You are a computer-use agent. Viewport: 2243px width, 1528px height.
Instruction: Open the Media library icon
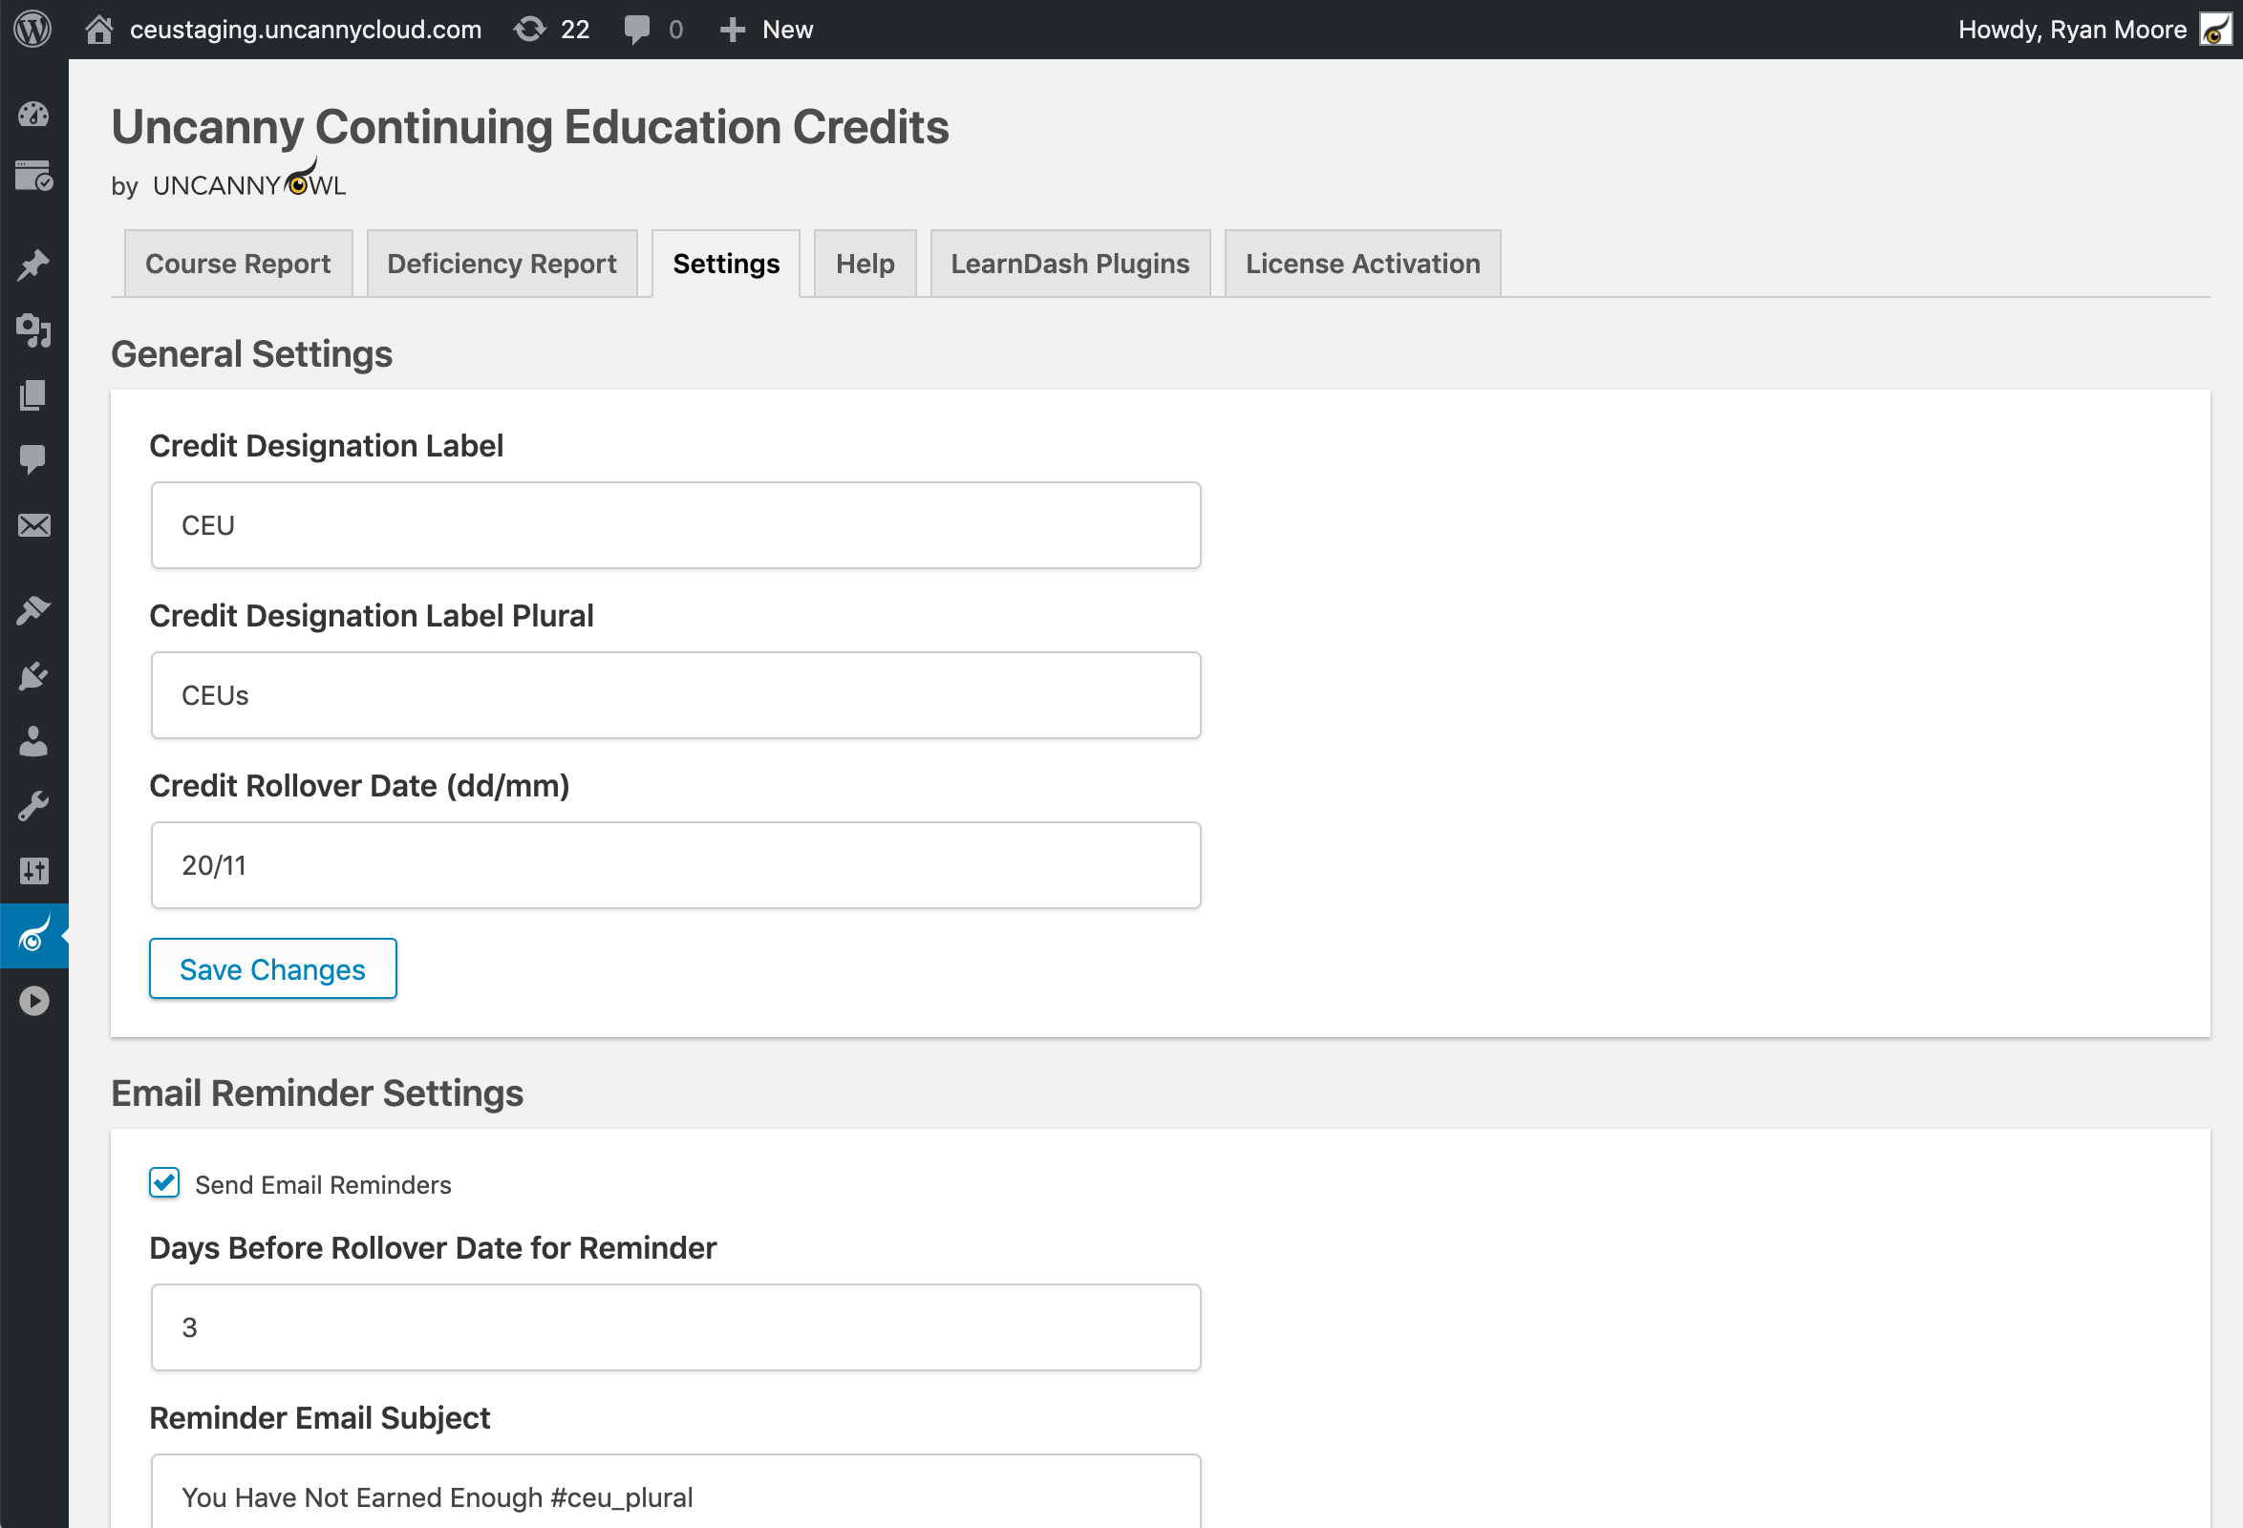click(33, 329)
